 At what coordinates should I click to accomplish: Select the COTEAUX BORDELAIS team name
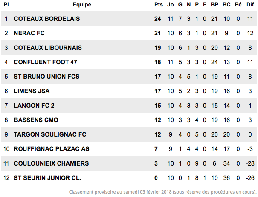tap(47, 19)
